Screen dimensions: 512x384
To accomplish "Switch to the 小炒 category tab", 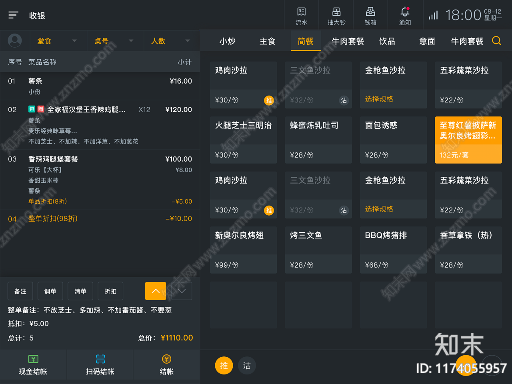I will 227,41.
